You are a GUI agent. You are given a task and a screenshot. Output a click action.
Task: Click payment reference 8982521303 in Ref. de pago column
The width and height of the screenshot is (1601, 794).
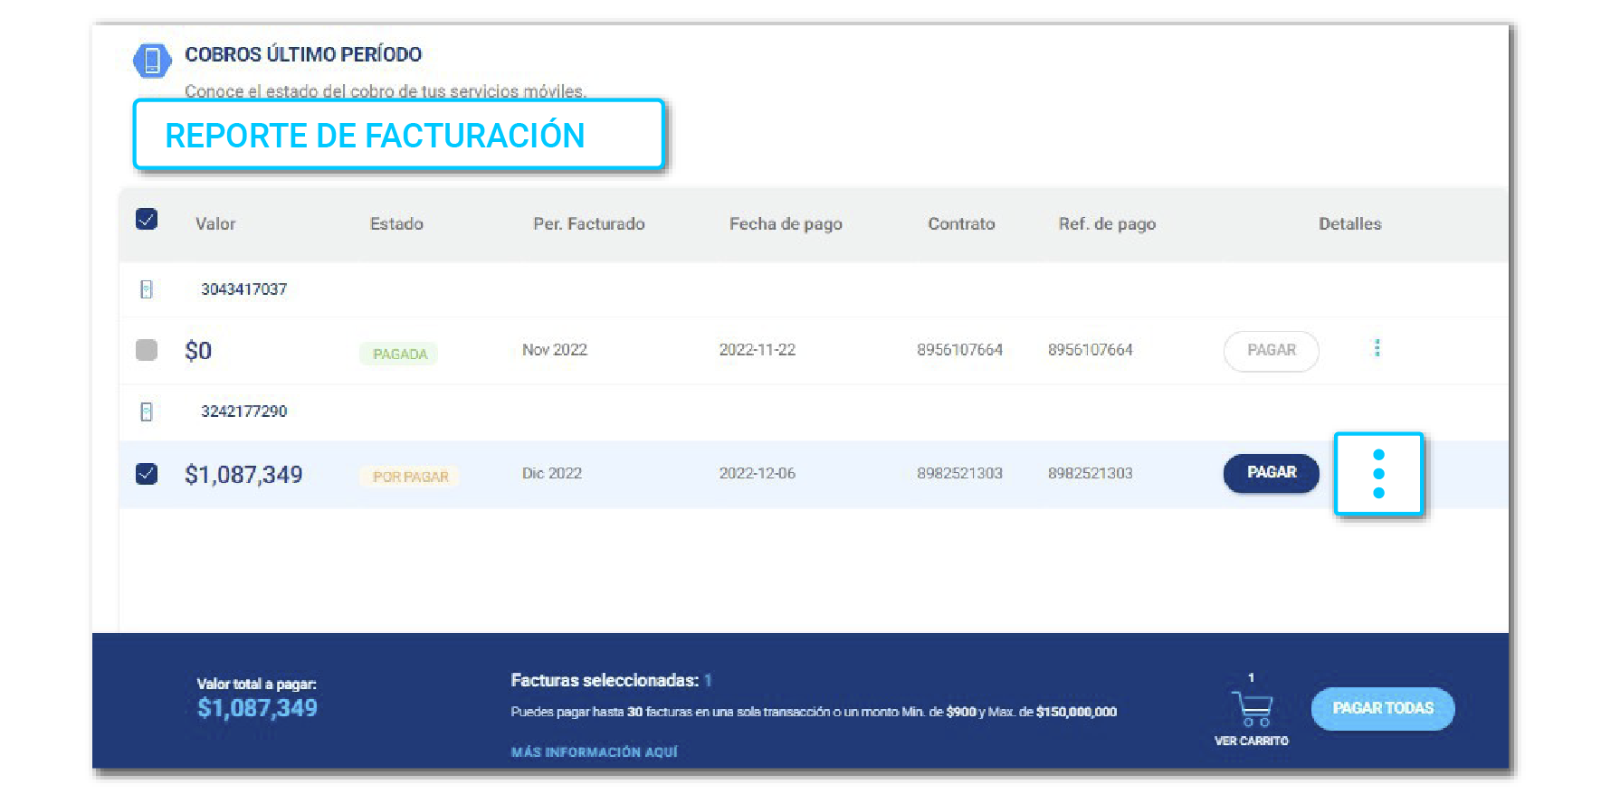(1091, 473)
